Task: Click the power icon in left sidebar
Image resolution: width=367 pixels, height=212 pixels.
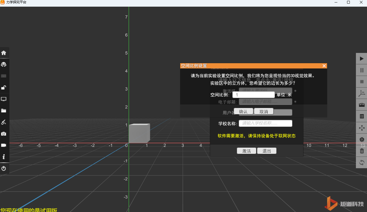Action: 4,168
